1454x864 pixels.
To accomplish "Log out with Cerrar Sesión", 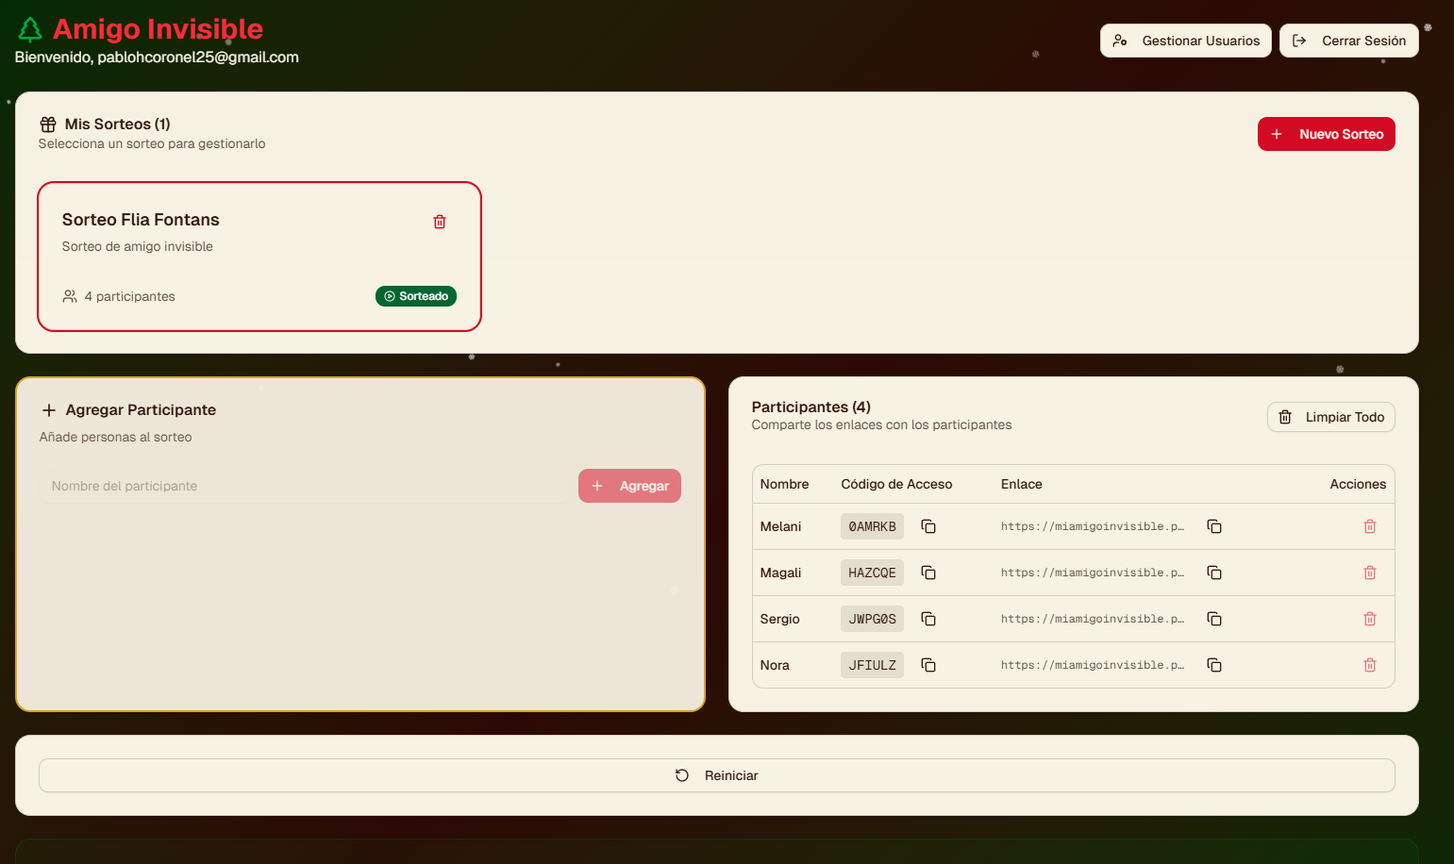I will pyautogui.click(x=1348, y=41).
